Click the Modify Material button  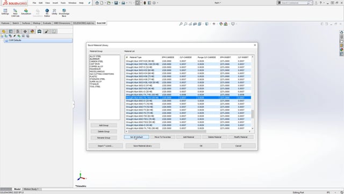click(x=241, y=137)
